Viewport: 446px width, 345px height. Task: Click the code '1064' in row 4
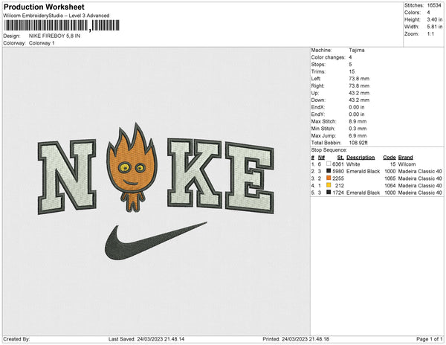click(390, 185)
